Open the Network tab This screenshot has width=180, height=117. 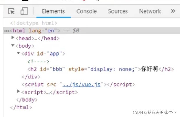click(150, 11)
